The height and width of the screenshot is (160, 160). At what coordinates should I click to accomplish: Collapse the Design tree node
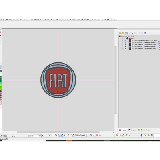click(x=120, y=38)
